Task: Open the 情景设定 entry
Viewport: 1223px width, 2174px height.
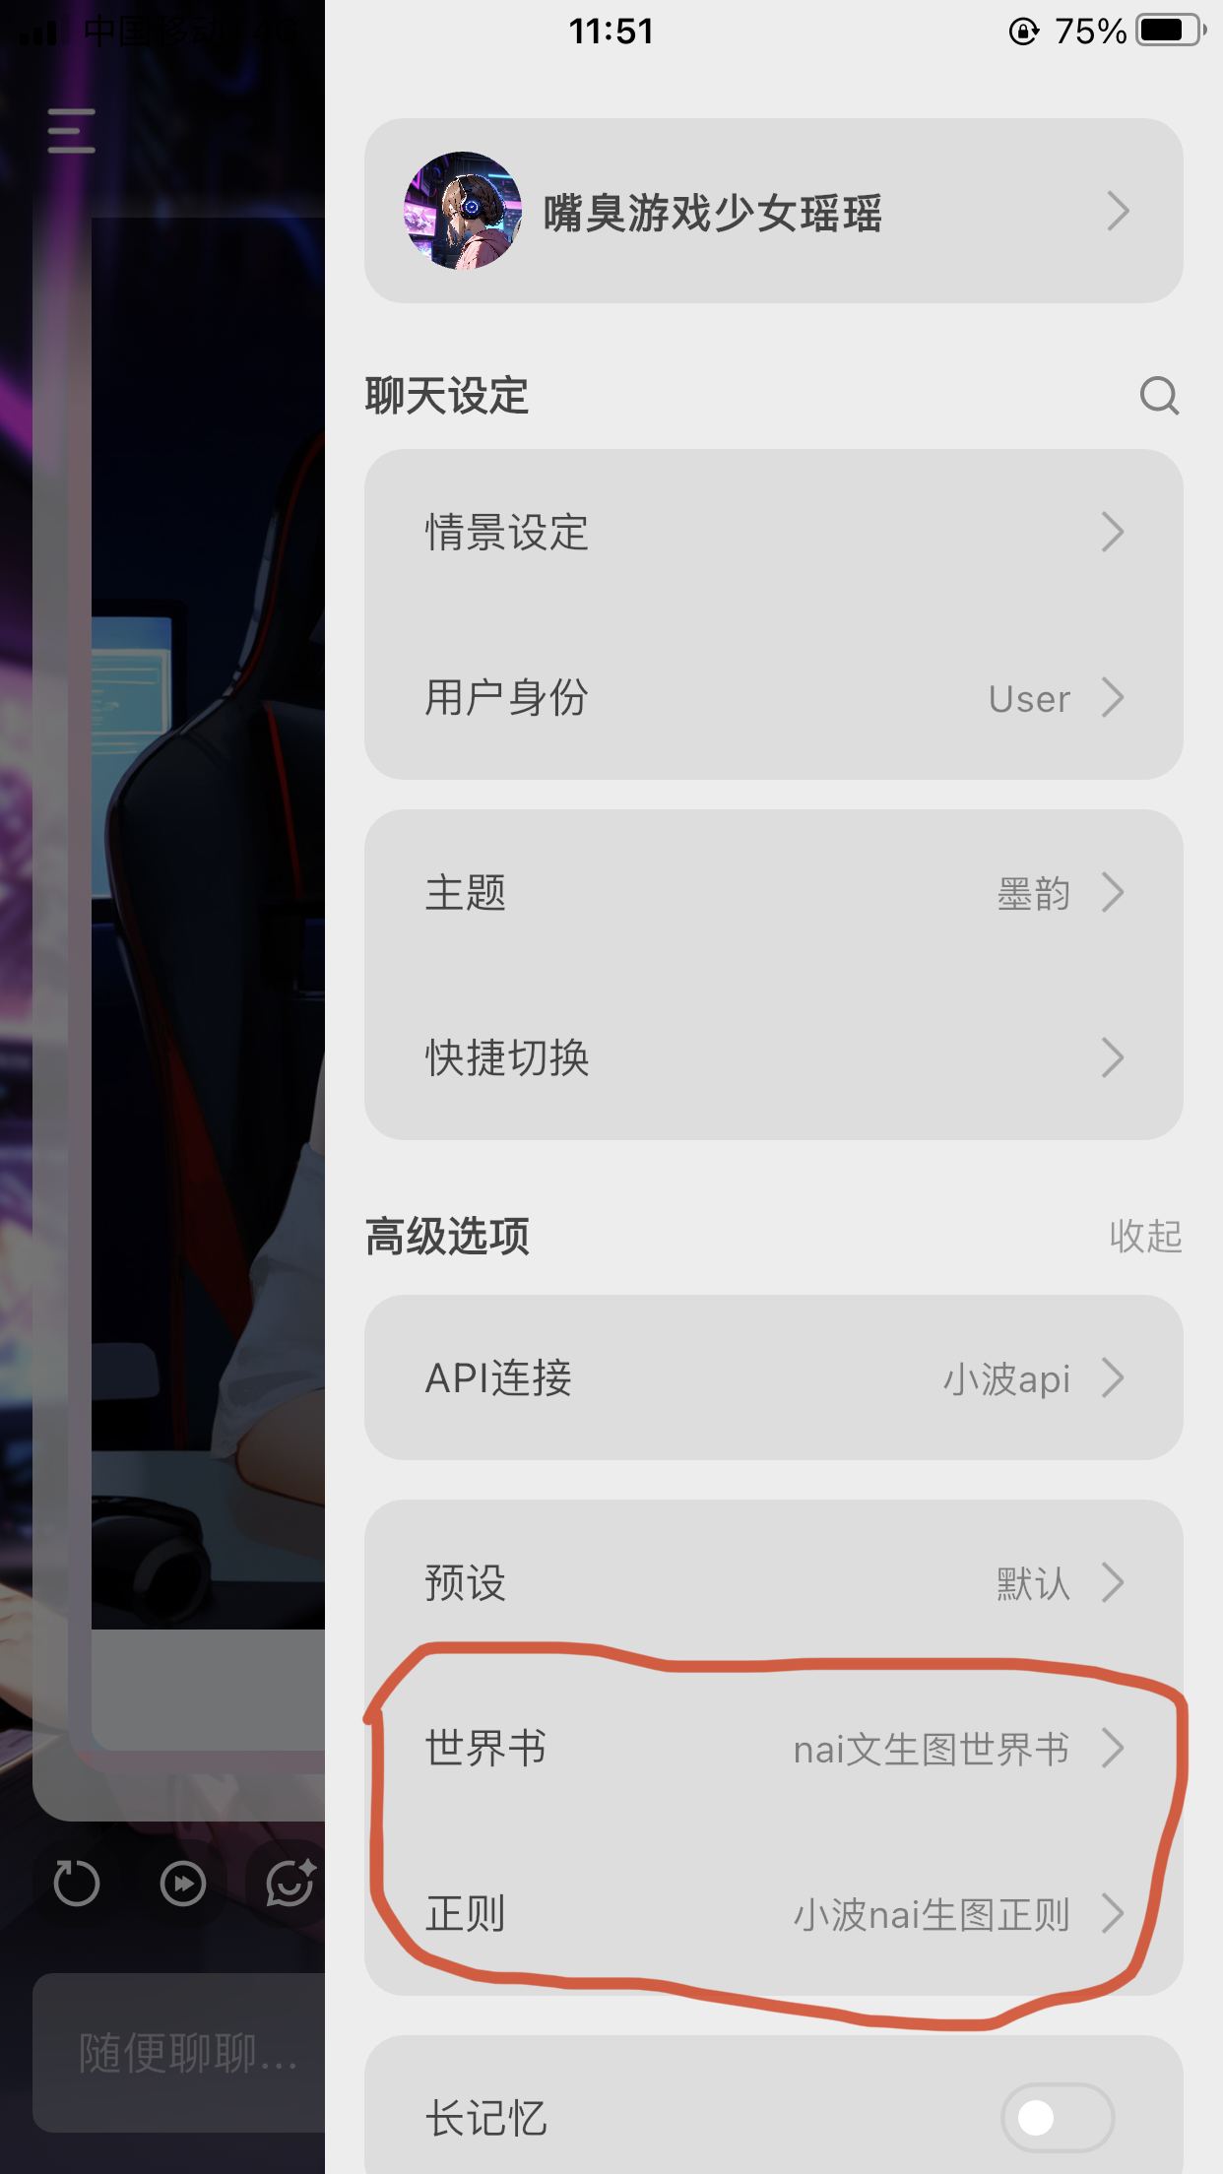Action: (773, 532)
